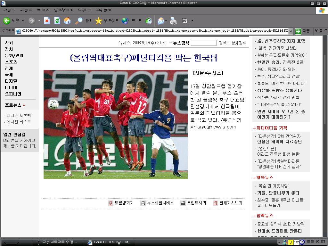Image resolution: width=328 pixels, height=246 pixels.
Task: Open 행복뉴스 section heading
Action: [x=265, y=177]
